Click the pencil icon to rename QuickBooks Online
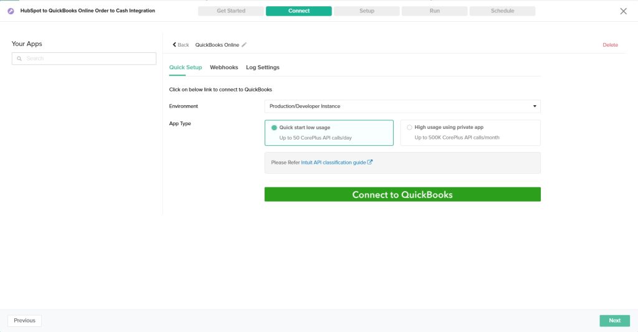Viewport: 638px width, 332px height. tap(244, 45)
